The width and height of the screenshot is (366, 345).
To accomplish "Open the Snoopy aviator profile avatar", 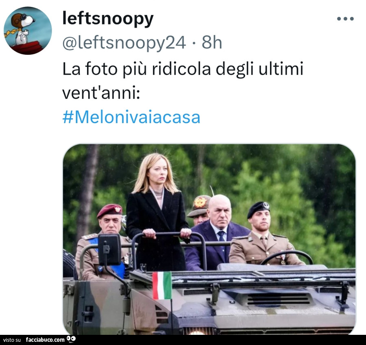I will pyautogui.click(x=28, y=30).
